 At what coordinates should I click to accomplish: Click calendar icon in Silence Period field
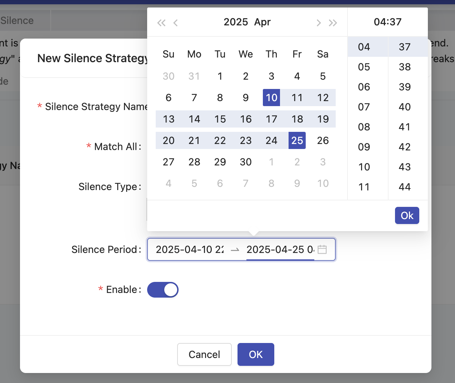[x=322, y=249]
